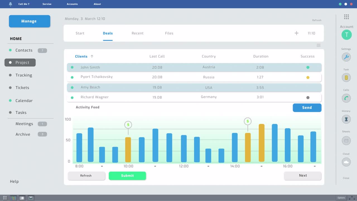
Task: Select the Task icon in right sidebar
Action: click(346, 77)
